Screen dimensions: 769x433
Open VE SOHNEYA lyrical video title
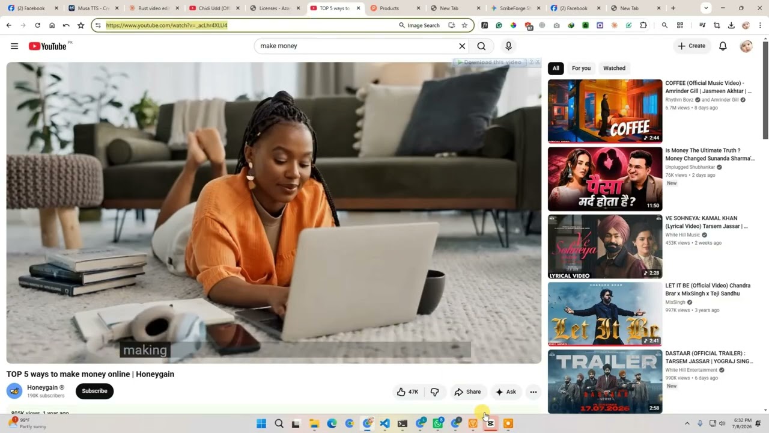click(x=707, y=222)
